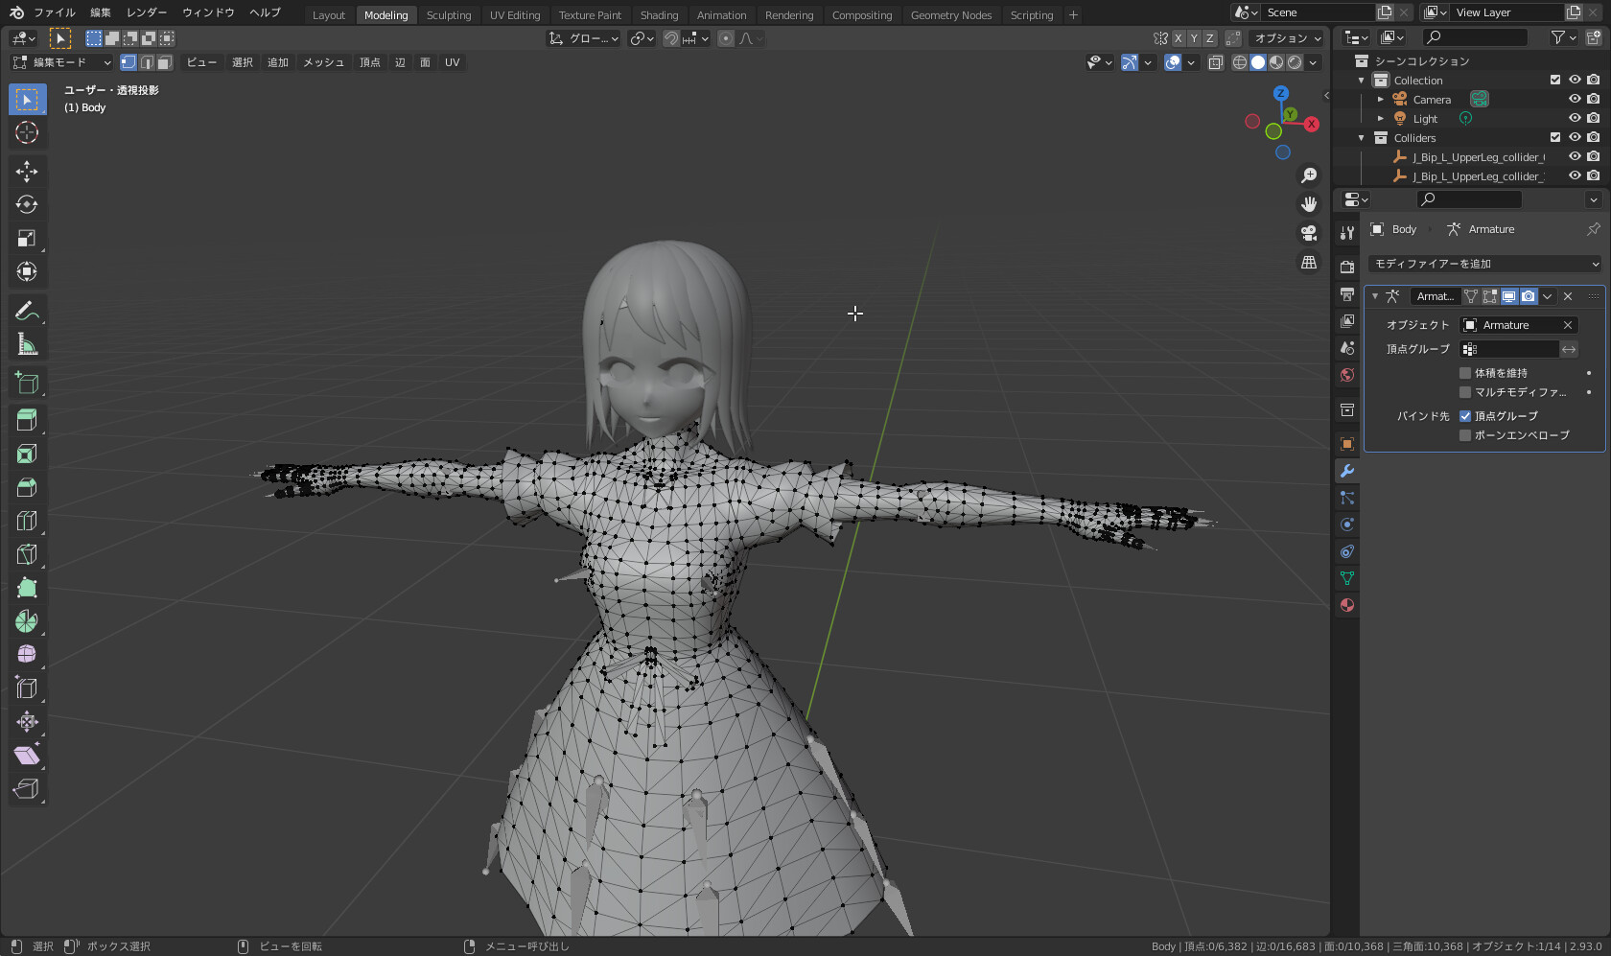Open the ヘルプ menu
Screen dimensions: 1611x956
coord(265,12)
